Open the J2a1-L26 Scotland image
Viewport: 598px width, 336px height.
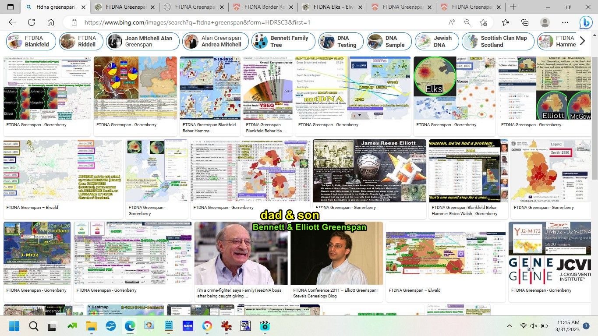coord(37,253)
